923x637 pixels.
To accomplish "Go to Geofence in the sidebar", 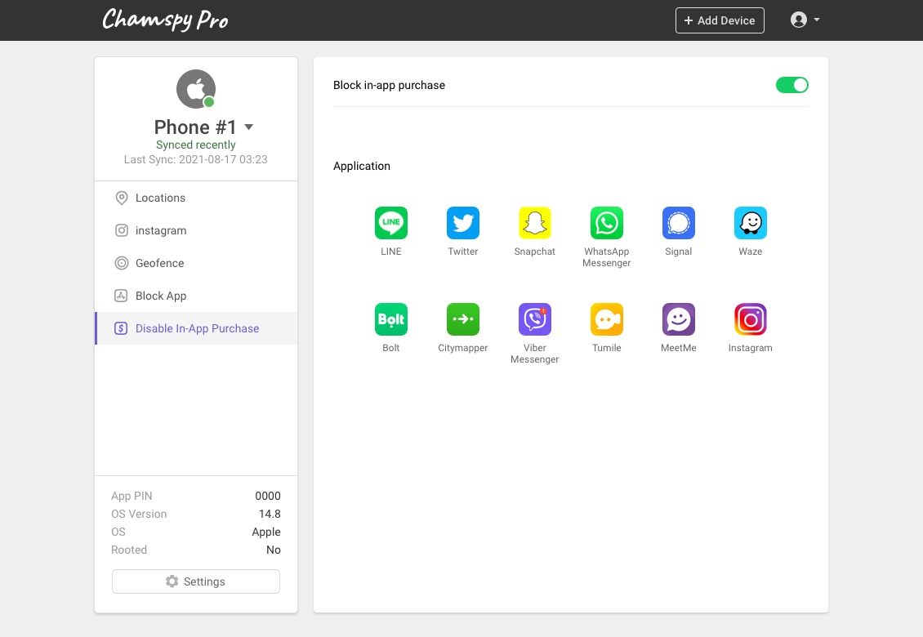I will [159, 263].
